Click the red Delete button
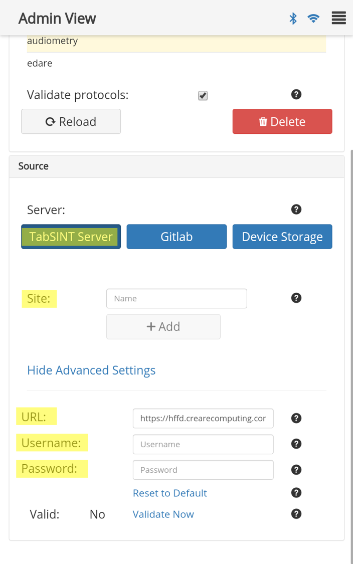This screenshot has height=564, width=353. click(282, 121)
